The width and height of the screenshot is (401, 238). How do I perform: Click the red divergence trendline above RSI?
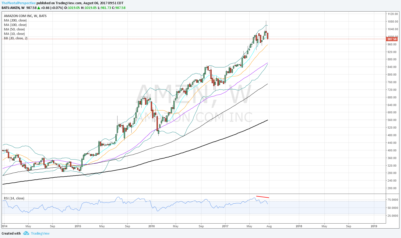[263, 197]
